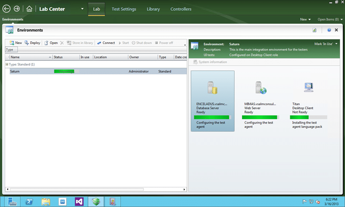Image resolution: width=345 pixels, height=207 pixels.
Task: Click Store in library toolbar button
Action: 80,43
